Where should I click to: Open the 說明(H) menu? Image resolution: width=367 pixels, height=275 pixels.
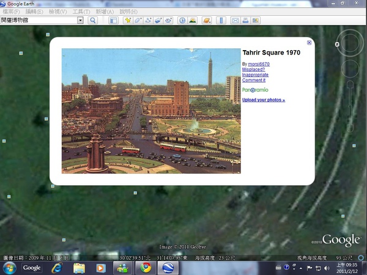tap(128, 12)
